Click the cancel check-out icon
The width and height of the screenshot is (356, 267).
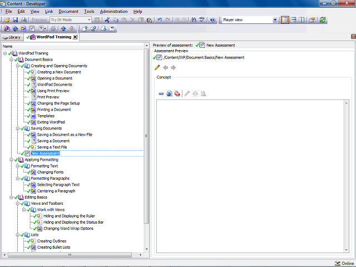112,28
